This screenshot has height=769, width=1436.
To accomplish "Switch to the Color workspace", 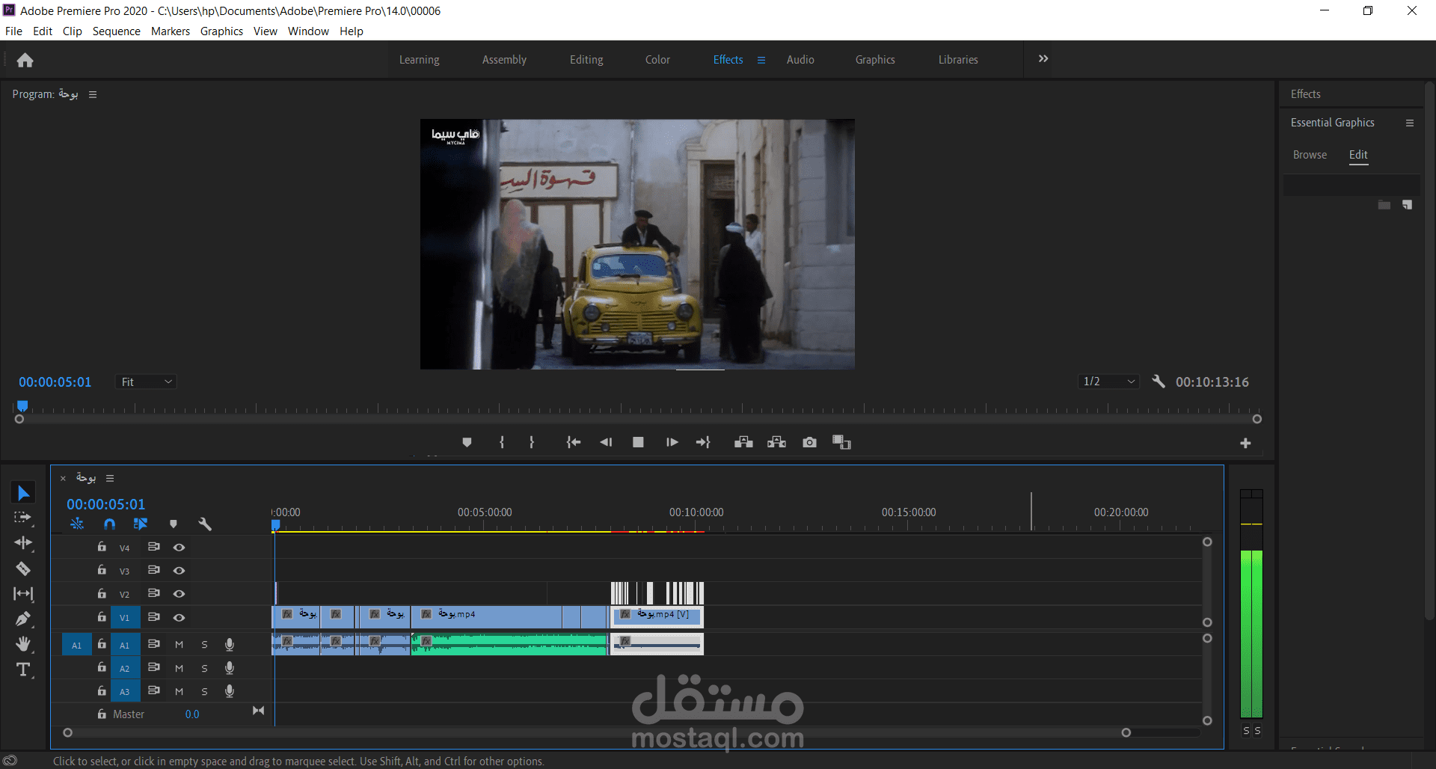I will 657,60.
